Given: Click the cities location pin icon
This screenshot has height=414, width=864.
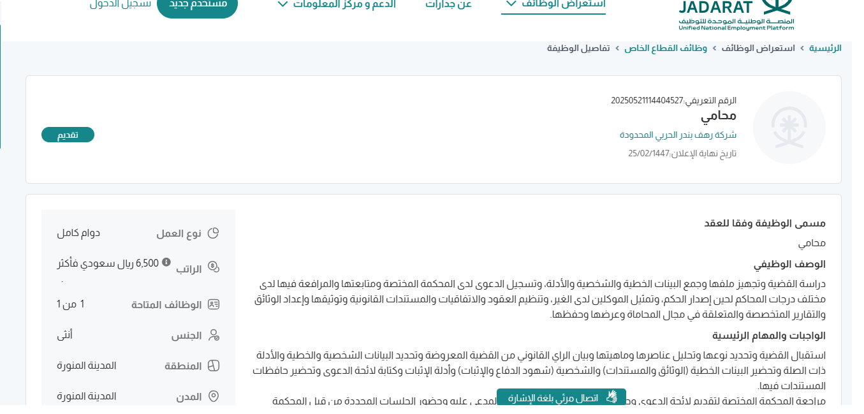Looking at the screenshot, I should click(x=214, y=397).
